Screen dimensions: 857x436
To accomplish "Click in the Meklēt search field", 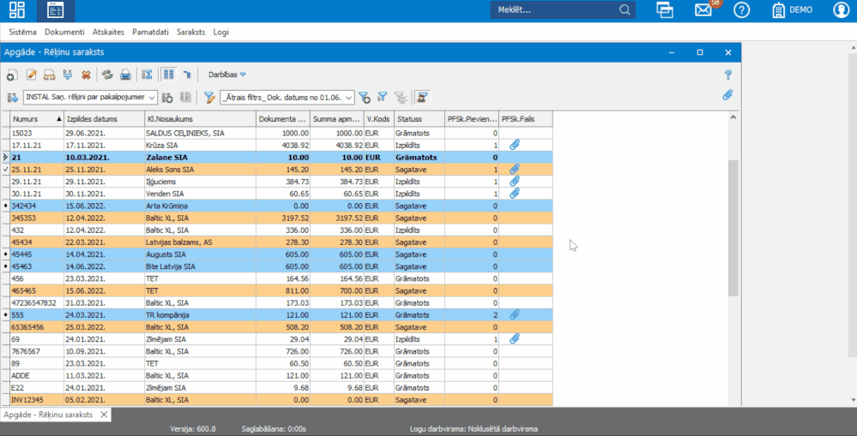I will click(x=556, y=10).
